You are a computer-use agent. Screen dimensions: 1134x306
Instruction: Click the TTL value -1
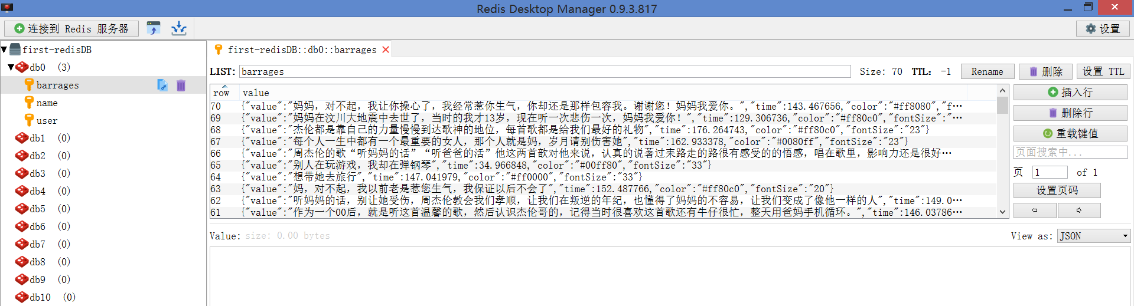tap(946, 71)
